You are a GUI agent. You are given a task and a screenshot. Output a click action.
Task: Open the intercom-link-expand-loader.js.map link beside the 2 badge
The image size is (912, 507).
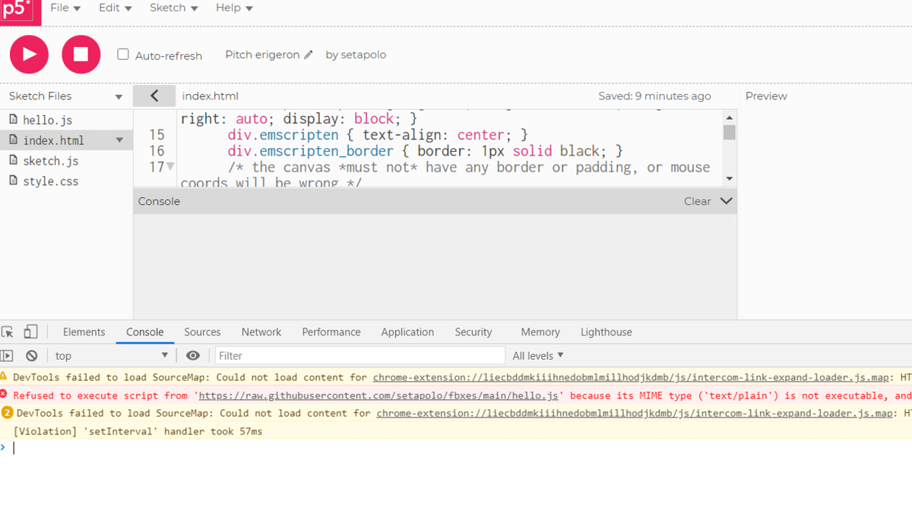(x=635, y=414)
